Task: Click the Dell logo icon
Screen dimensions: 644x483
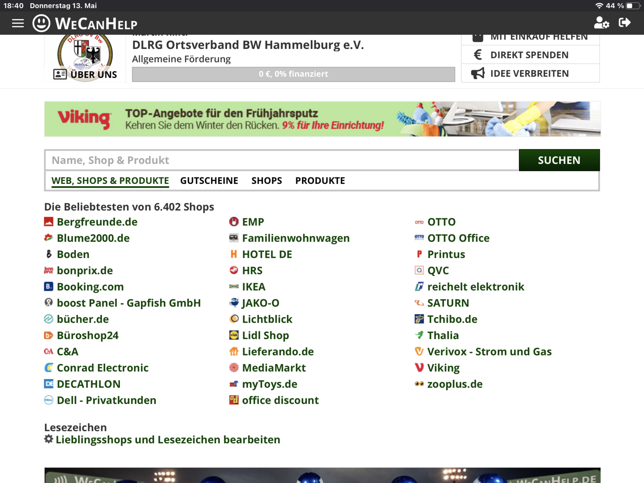Action: coord(49,400)
